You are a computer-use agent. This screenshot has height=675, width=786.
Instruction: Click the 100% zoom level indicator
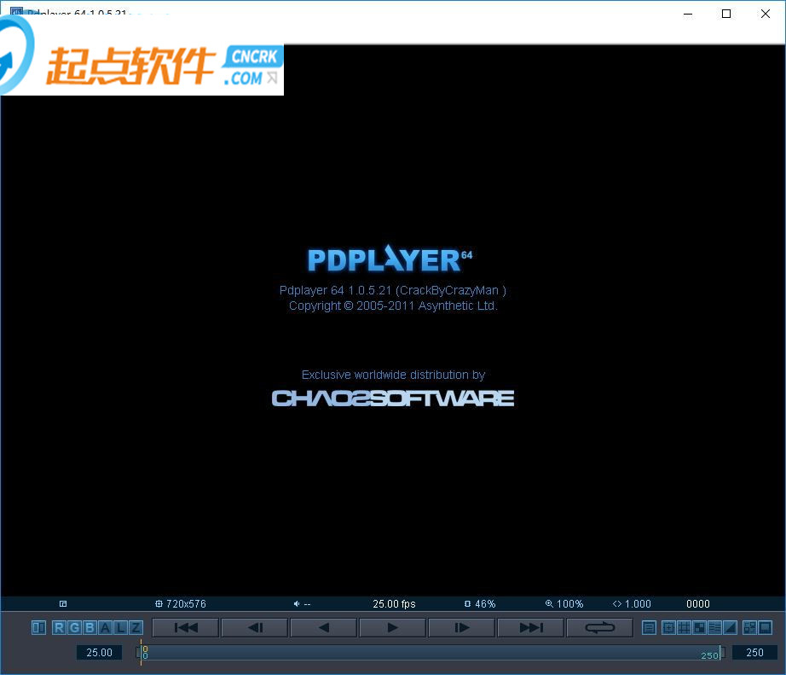[564, 603]
